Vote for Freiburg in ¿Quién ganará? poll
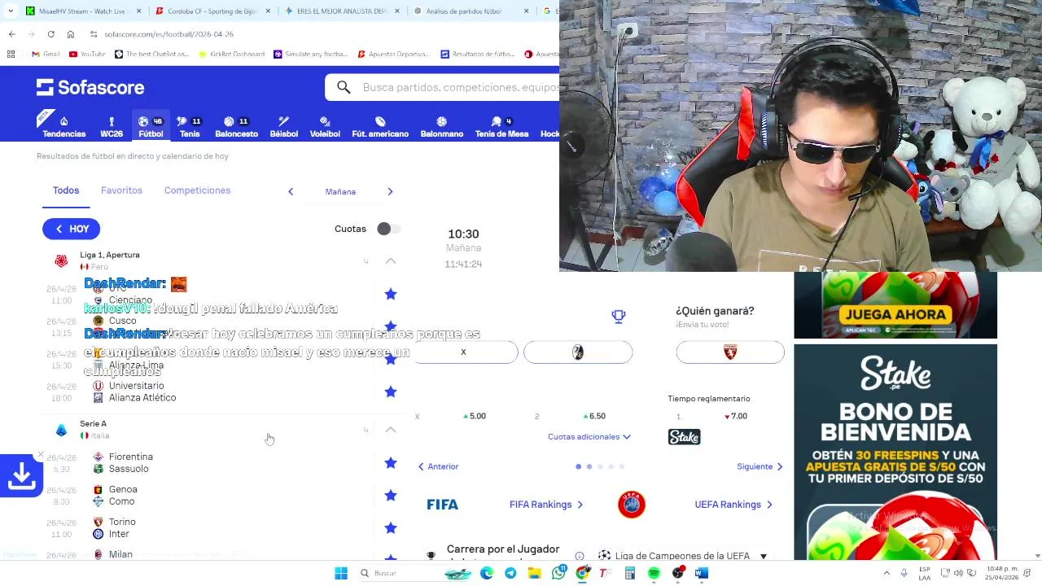The width and height of the screenshot is (1042, 586). tap(578, 352)
